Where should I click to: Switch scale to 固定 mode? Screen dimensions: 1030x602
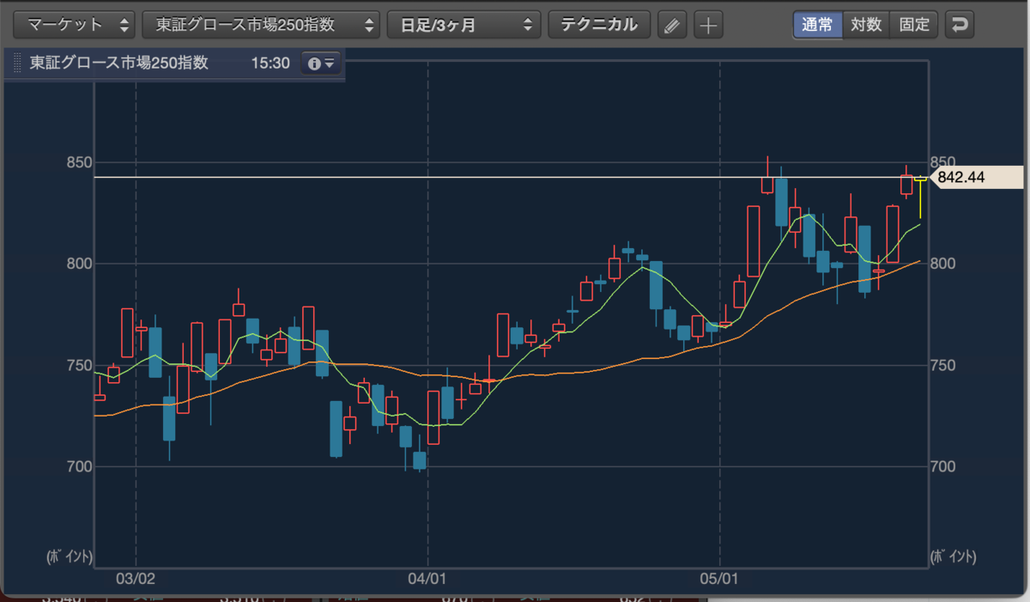tap(914, 24)
